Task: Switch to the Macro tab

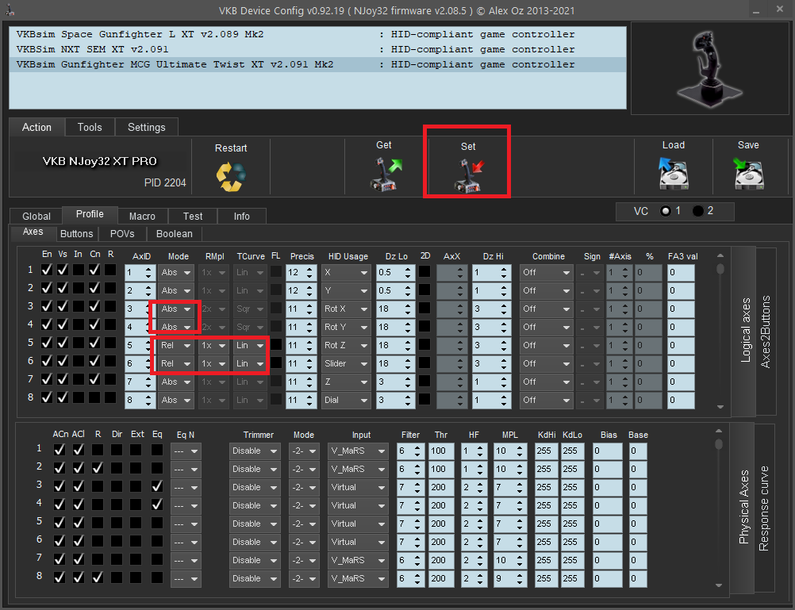Action: tap(142, 216)
